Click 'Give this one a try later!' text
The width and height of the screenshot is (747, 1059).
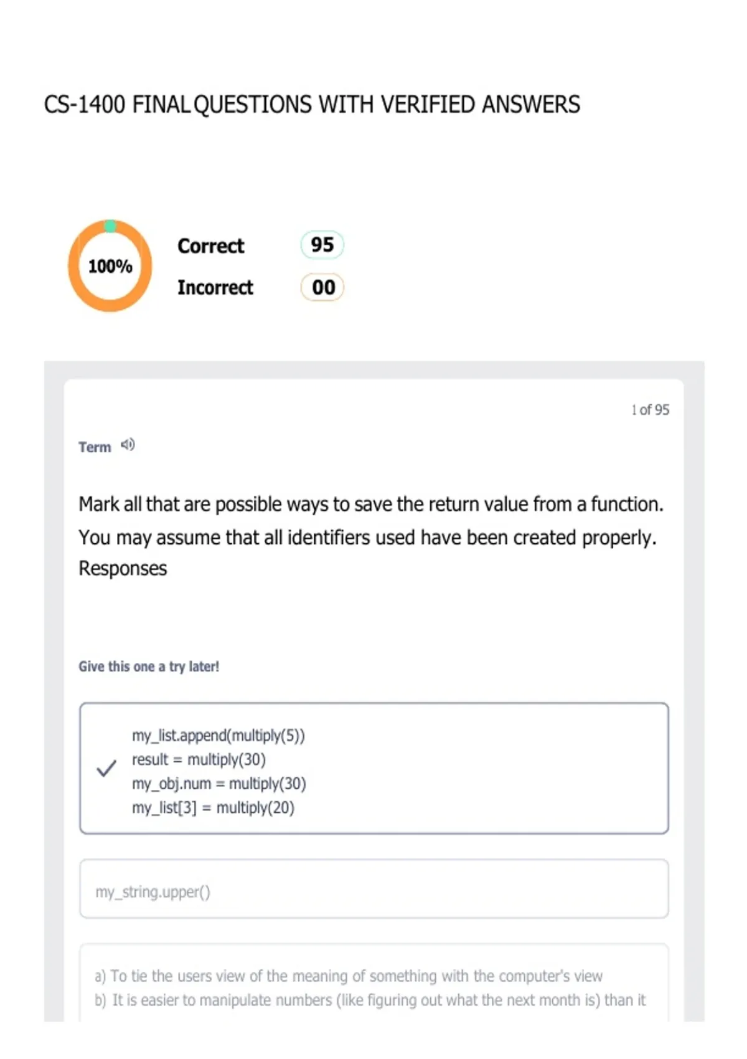click(x=149, y=667)
